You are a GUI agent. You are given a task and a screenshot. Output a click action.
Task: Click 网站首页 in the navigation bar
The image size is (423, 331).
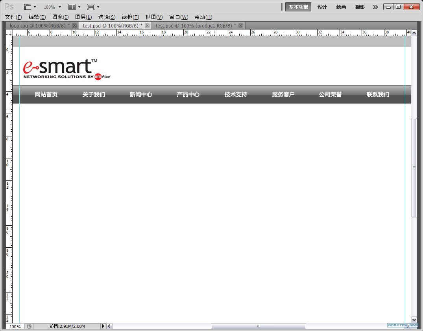46,95
